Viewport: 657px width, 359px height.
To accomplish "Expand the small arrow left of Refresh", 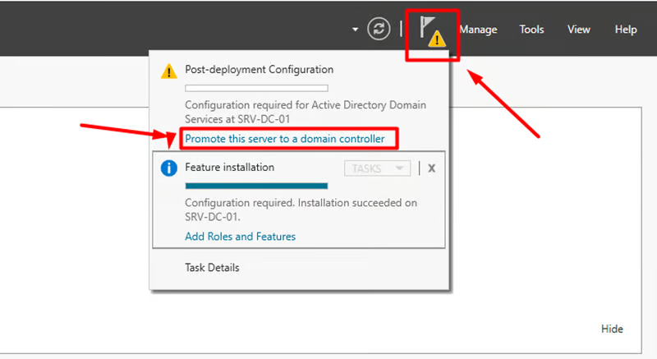I will [355, 29].
